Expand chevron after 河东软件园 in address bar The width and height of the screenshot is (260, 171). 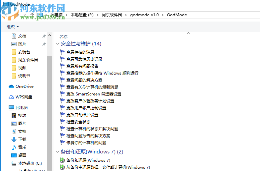coord(126,15)
